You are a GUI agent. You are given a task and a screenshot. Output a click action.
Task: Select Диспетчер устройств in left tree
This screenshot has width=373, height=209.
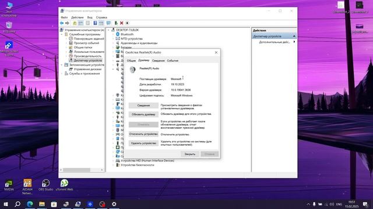pos(87,60)
